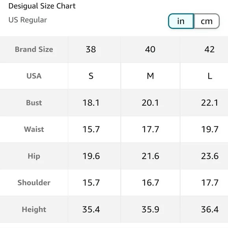
Task: Select brand size 40 column header
Action: click(150, 50)
